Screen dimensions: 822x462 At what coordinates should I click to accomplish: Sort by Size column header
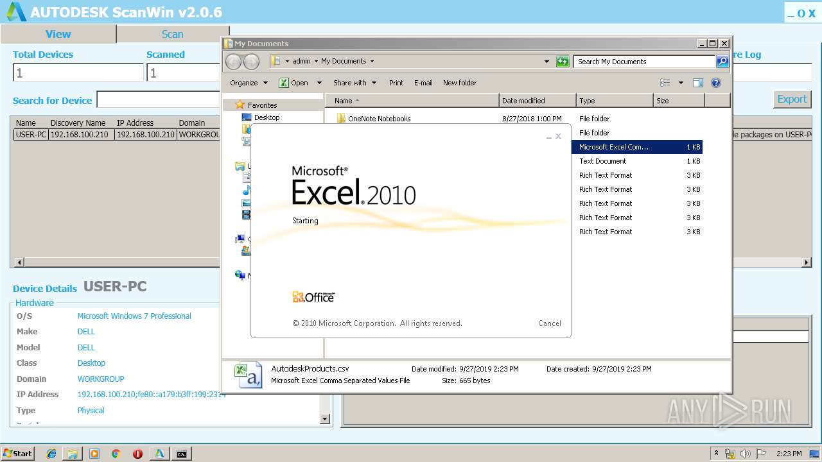tap(679, 101)
